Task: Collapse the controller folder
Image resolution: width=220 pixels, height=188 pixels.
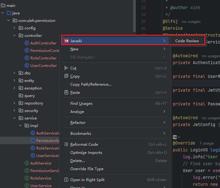Action: point(14,36)
